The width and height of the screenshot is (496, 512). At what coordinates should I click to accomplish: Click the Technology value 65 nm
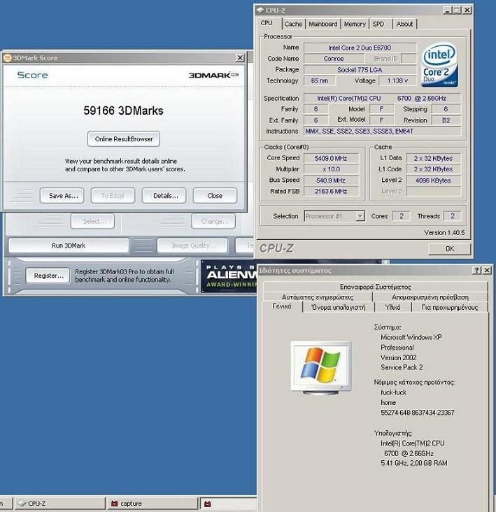click(320, 80)
